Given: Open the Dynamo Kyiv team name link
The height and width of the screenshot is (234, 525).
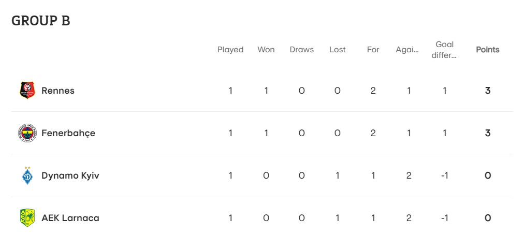Looking at the screenshot, I should tap(70, 175).
